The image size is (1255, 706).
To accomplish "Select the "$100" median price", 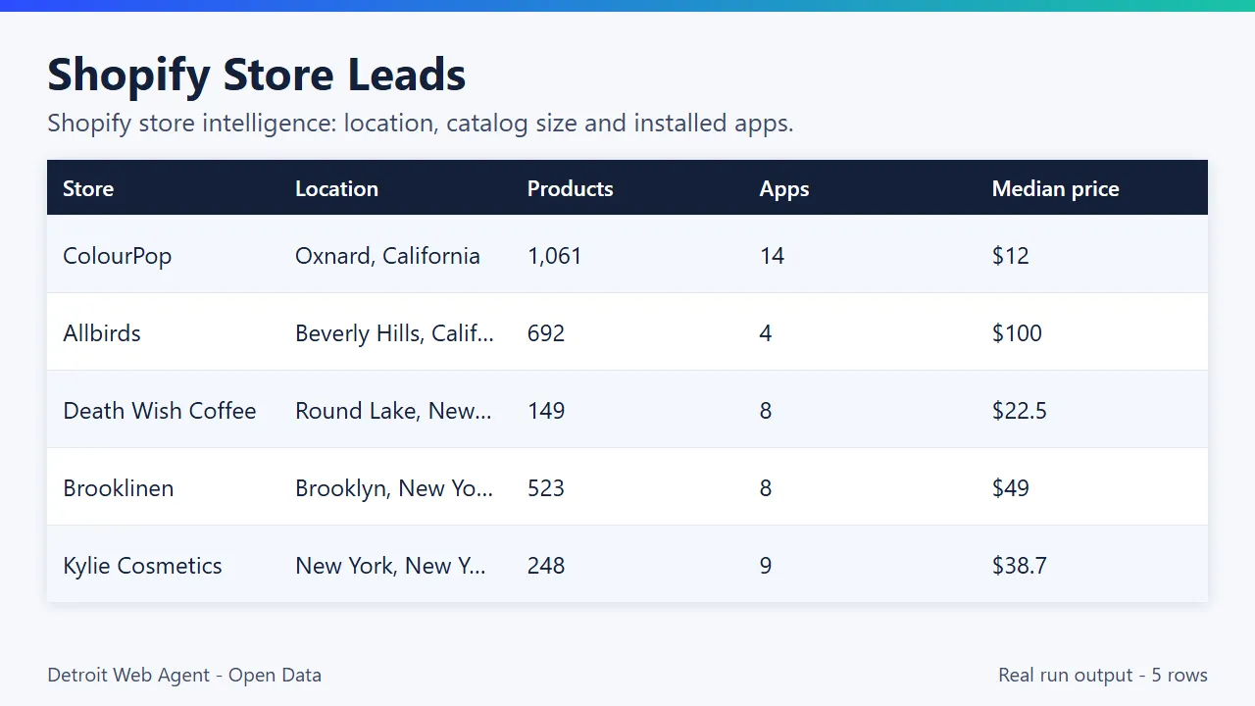I will (x=1017, y=333).
